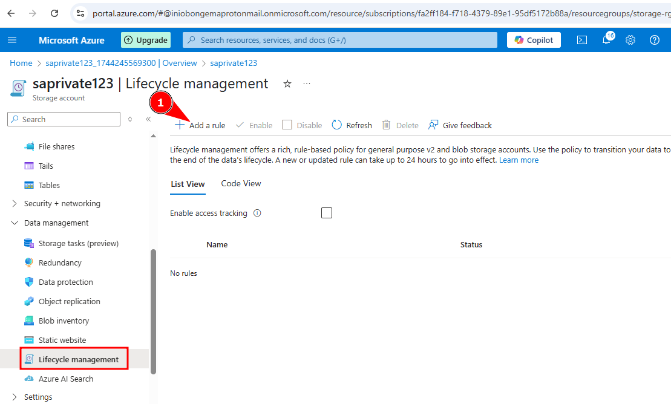Open the help question mark icon
The width and height of the screenshot is (671, 404).
[x=654, y=41]
